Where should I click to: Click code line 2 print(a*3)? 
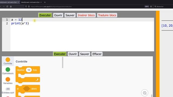pyautogui.click(x=20, y=23)
